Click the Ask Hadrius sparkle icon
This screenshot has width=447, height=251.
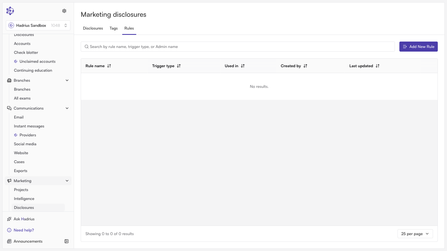coord(9,219)
